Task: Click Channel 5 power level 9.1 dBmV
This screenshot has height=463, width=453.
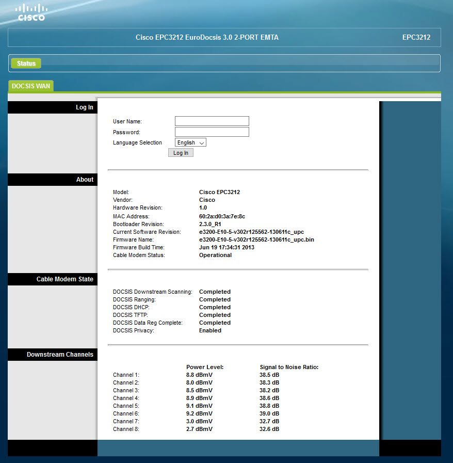Action: tap(199, 406)
